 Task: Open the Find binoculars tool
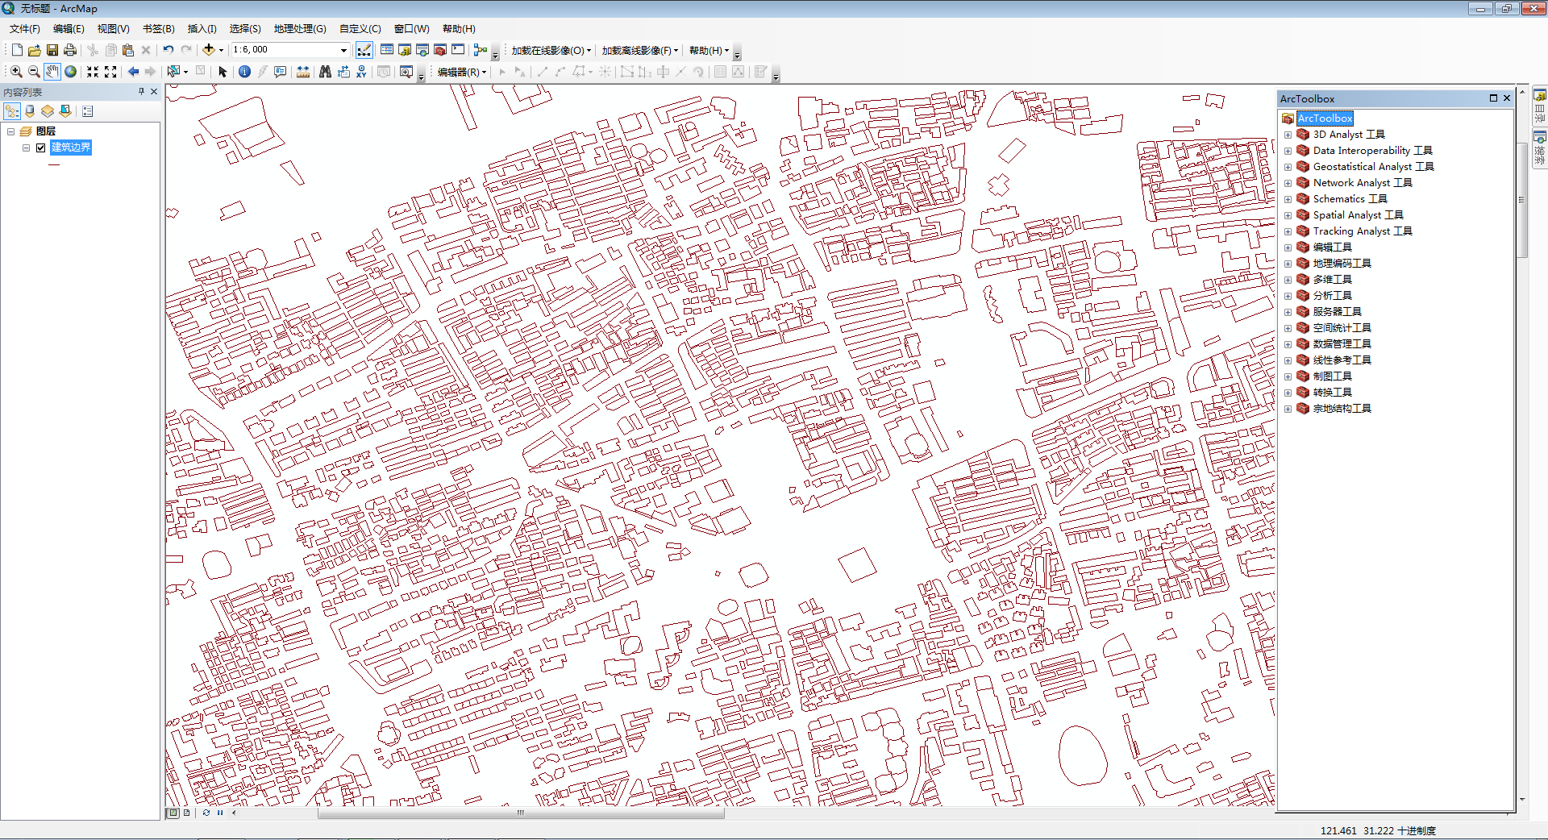click(325, 72)
